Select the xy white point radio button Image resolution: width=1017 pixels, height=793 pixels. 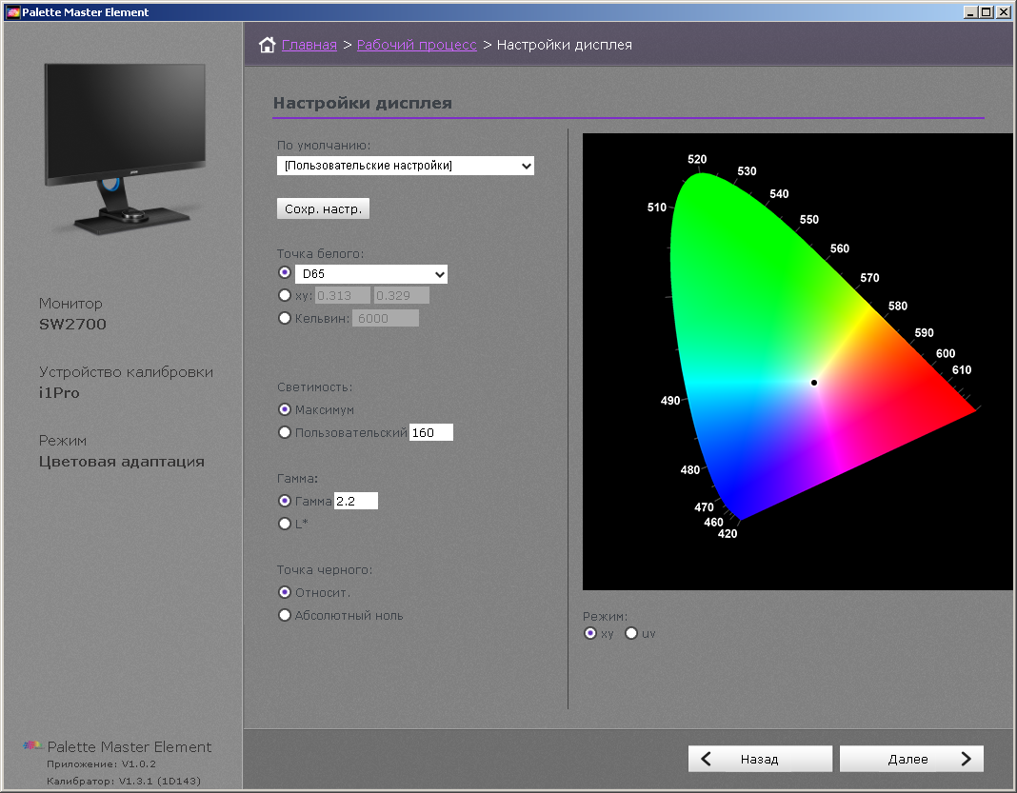click(284, 295)
